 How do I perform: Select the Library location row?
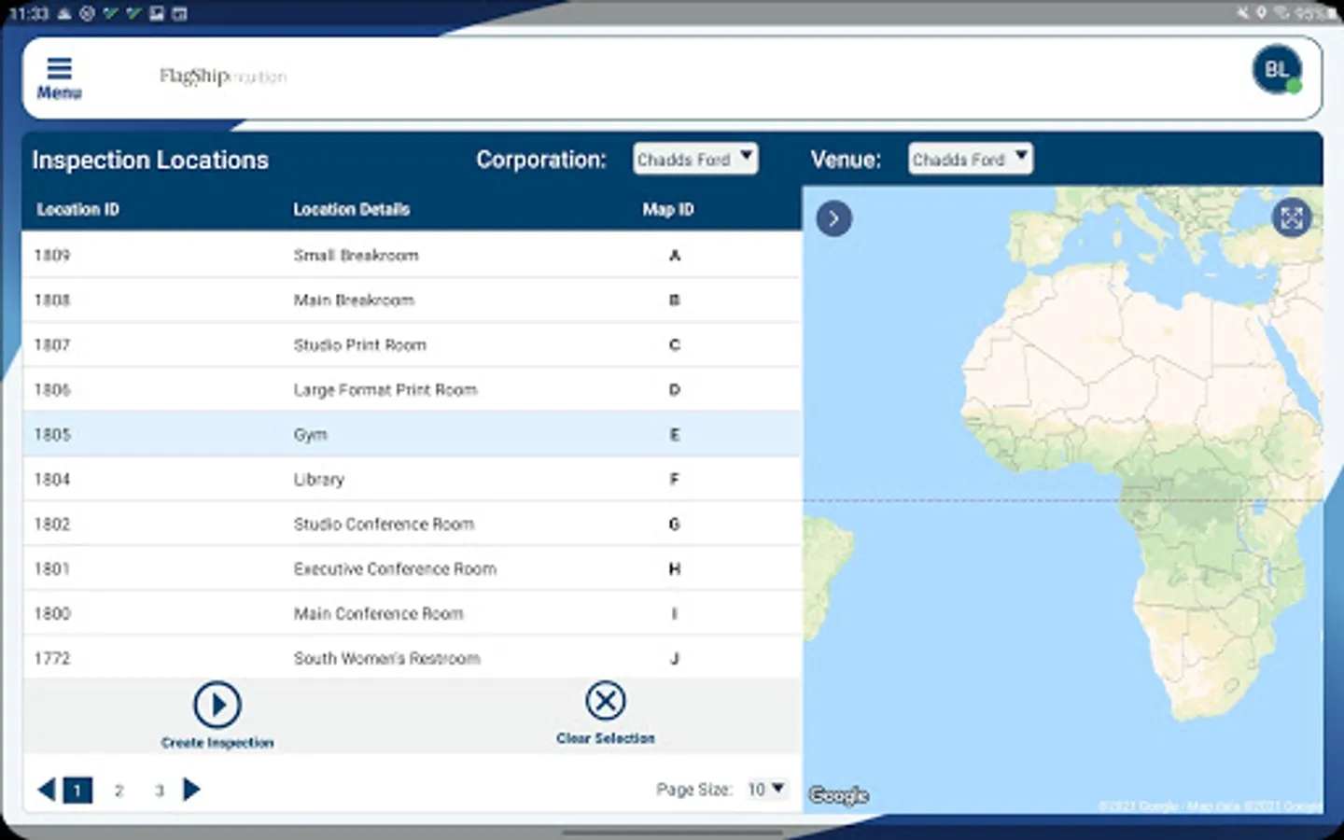[x=412, y=480]
